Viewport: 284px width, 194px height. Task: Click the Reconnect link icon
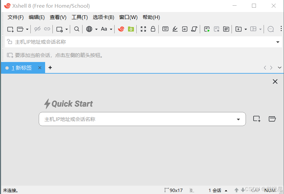coord(47,29)
